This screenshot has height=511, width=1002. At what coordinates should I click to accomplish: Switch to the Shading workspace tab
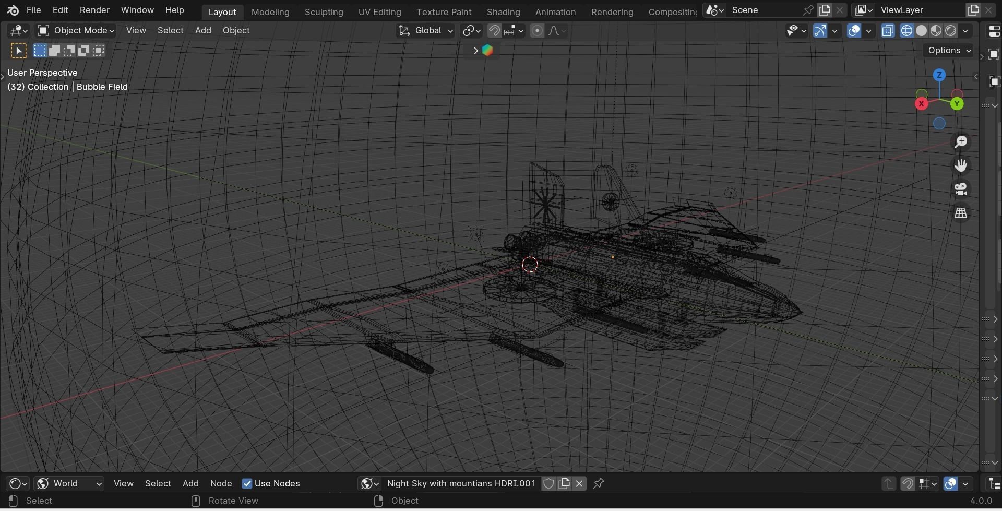point(503,11)
